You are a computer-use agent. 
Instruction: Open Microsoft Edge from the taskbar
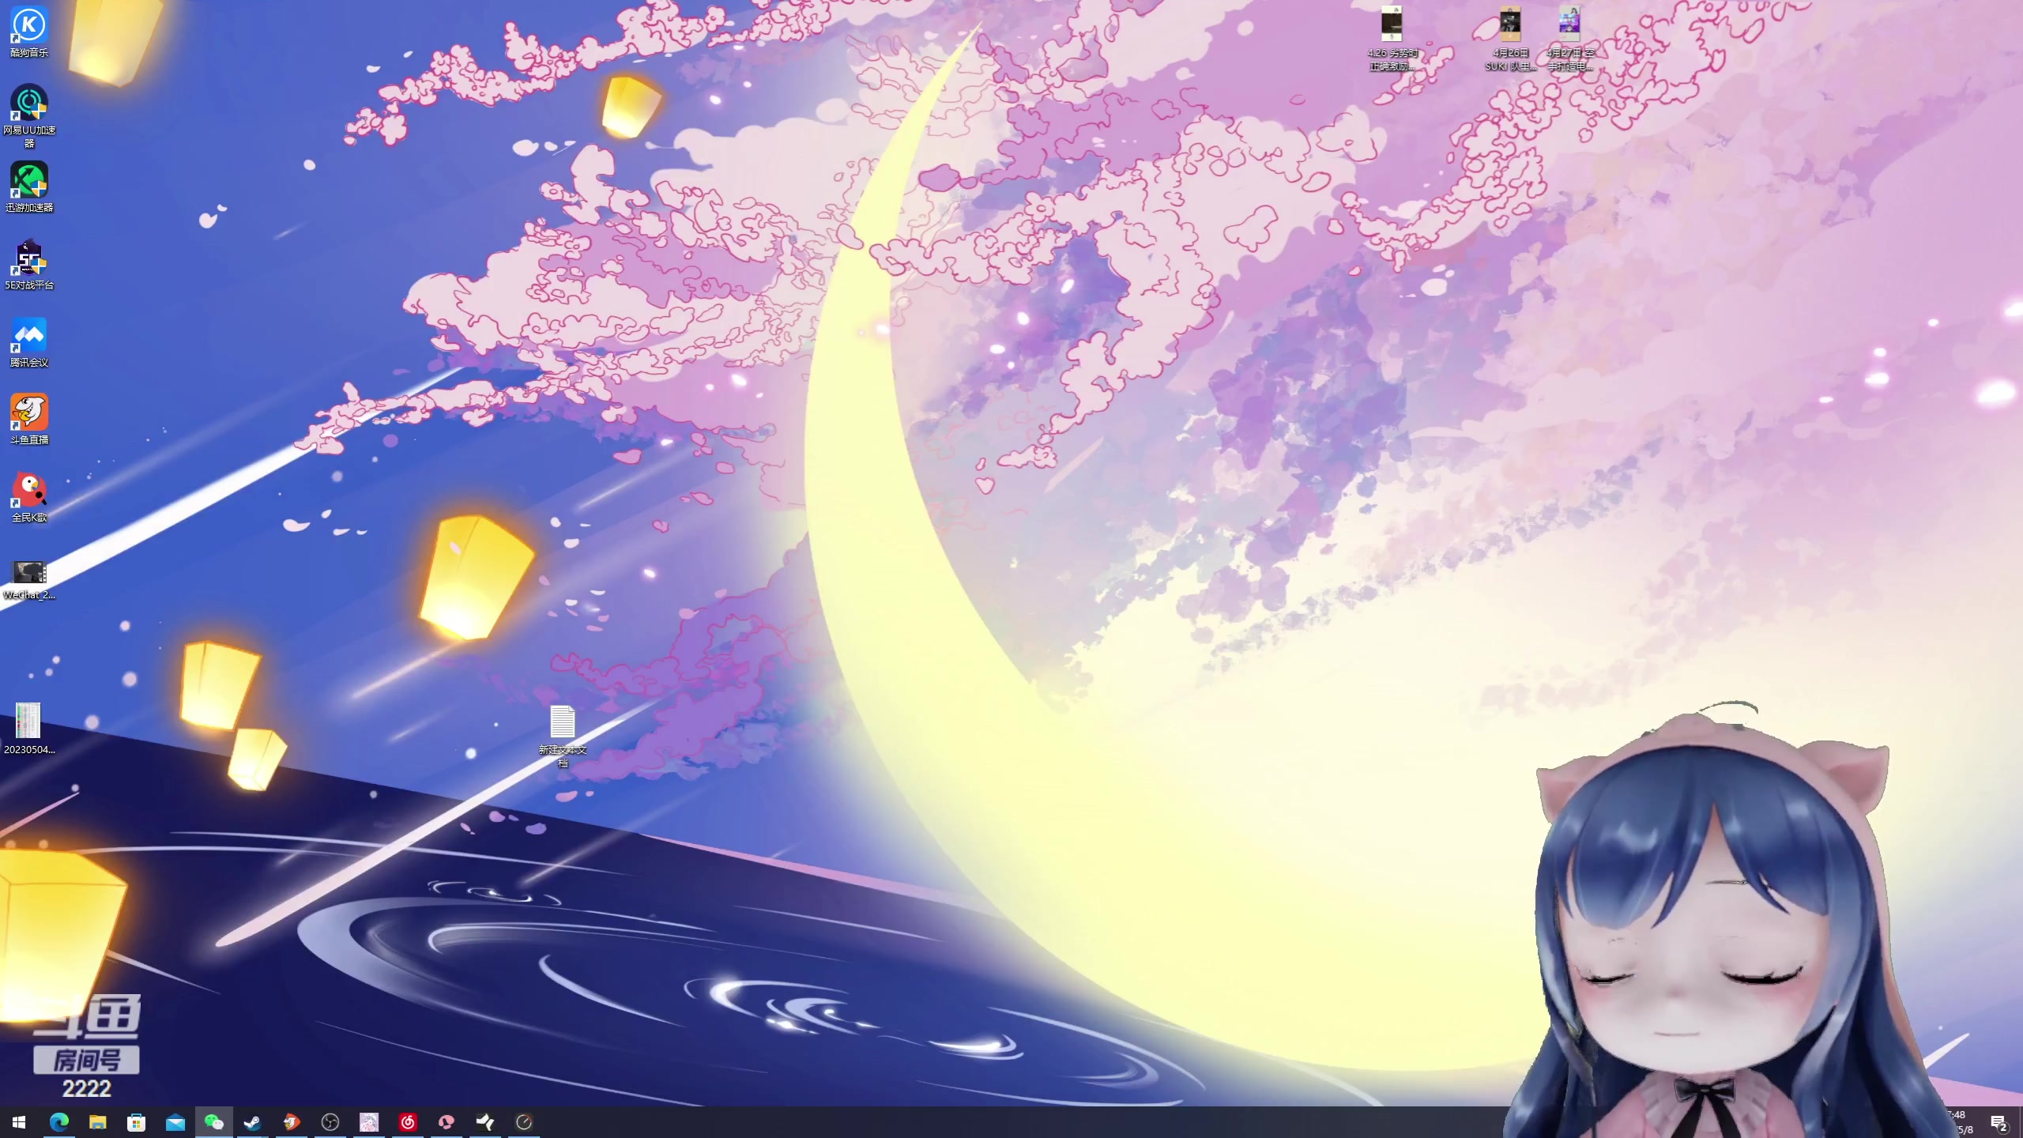click(x=59, y=1122)
